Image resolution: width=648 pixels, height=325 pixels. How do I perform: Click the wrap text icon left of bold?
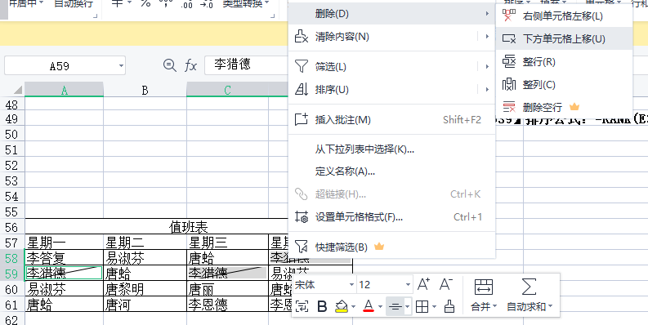pyautogui.click(x=302, y=306)
